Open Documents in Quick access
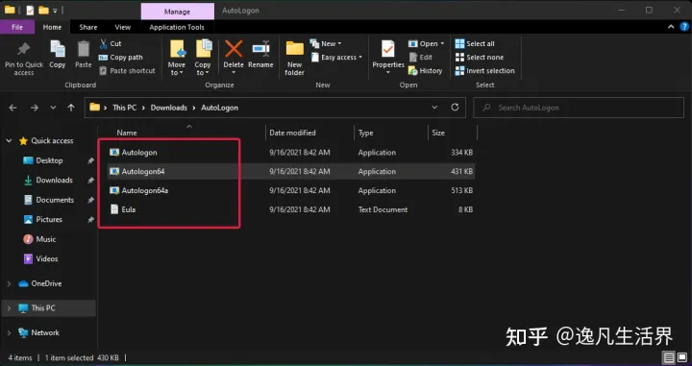The width and height of the screenshot is (692, 366). click(55, 200)
